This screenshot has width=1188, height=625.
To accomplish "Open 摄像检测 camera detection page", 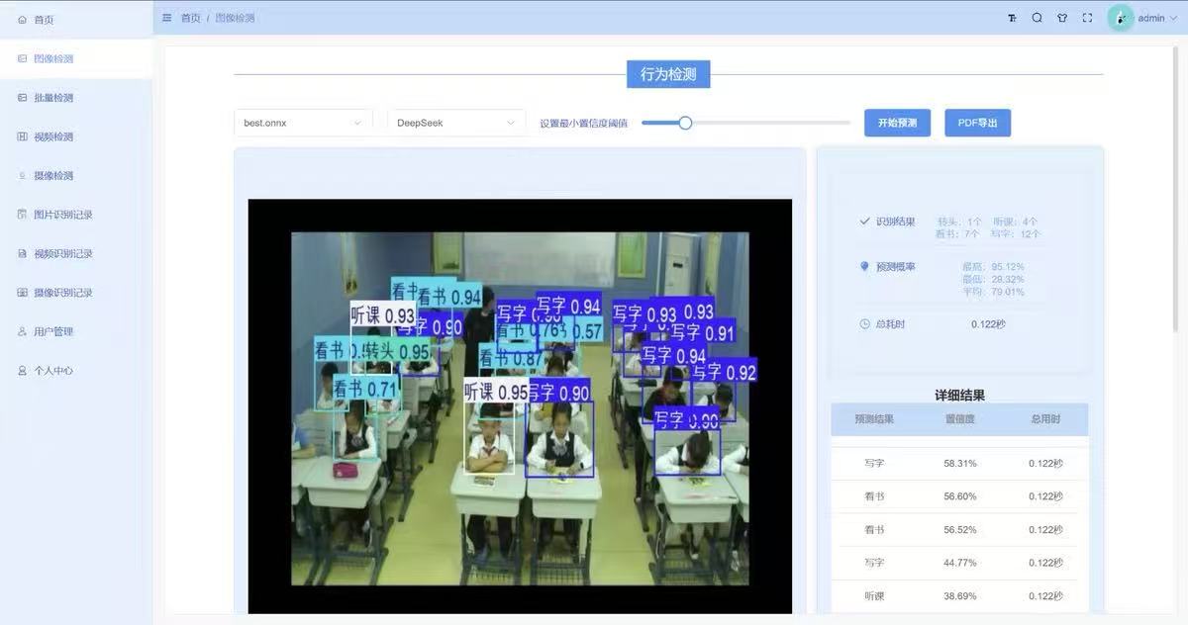I will (76, 176).
